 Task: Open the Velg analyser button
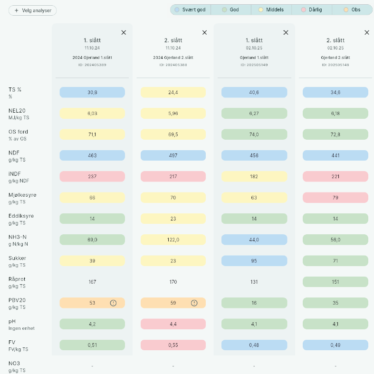coord(33,10)
